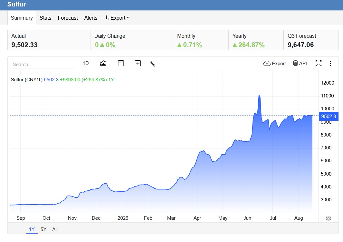The image size is (343, 242).
Task: Click the 11000 axis label
Action: (327, 96)
